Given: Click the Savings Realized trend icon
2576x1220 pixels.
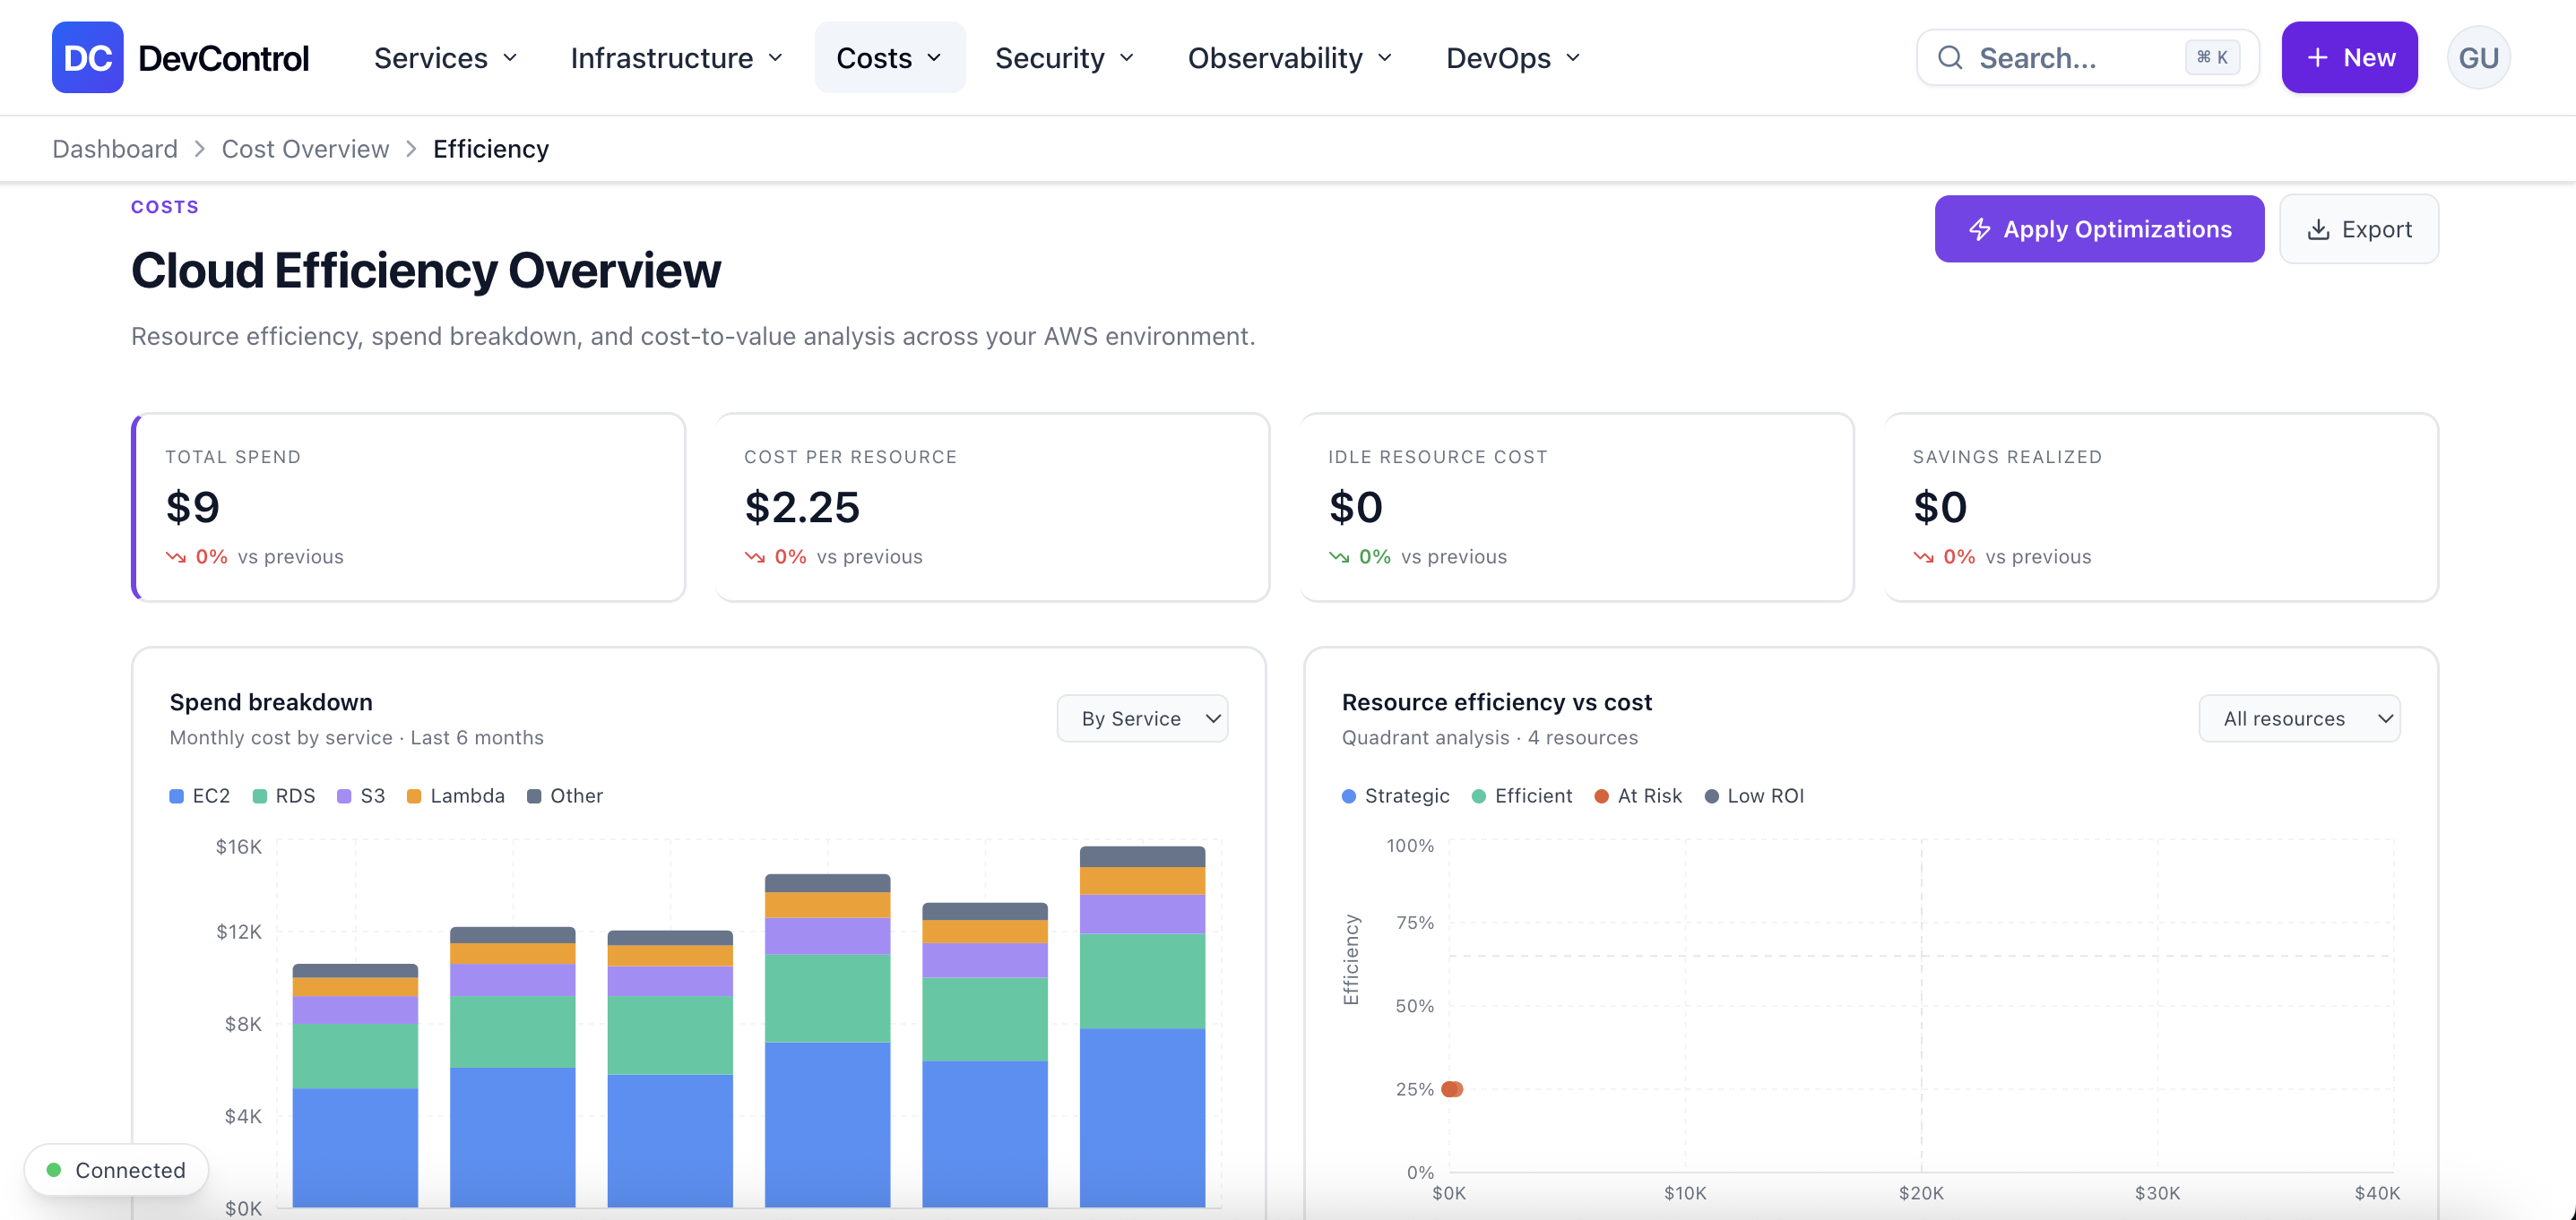Looking at the screenshot, I should click(1923, 557).
